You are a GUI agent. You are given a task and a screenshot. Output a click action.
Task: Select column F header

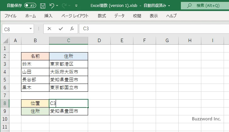click(144, 41)
